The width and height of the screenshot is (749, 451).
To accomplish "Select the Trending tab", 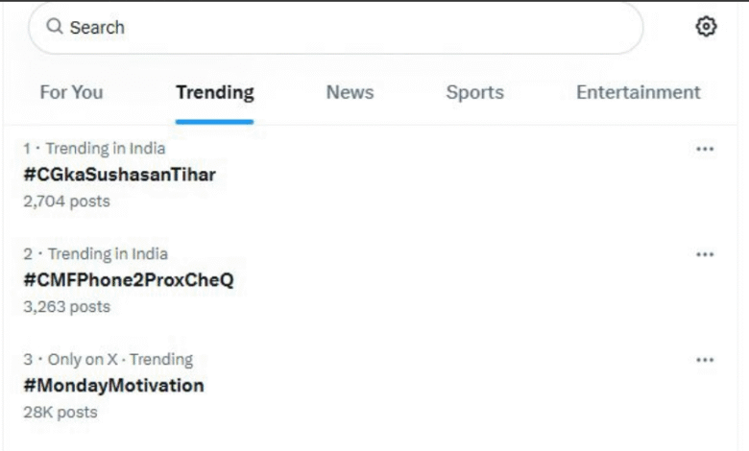I will (x=215, y=93).
